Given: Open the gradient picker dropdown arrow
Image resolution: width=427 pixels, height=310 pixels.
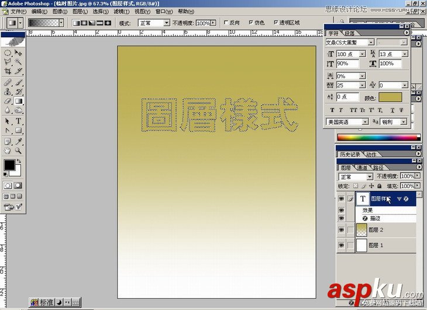Looking at the screenshot, I should 61,23.
